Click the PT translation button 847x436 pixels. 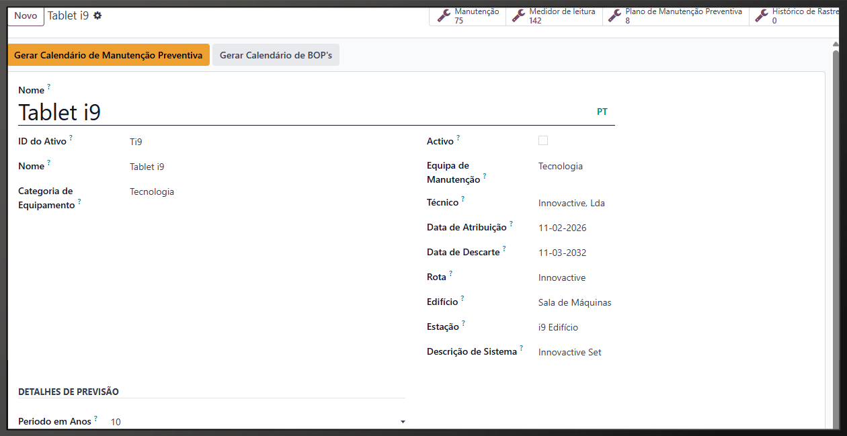click(x=602, y=112)
